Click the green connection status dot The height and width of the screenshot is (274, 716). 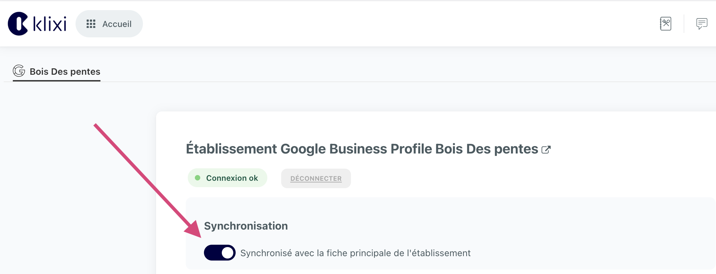click(x=198, y=178)
